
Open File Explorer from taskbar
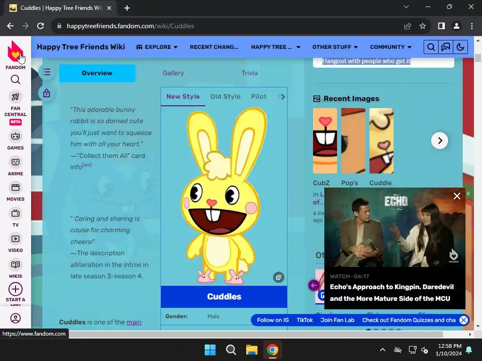[251, 350]
